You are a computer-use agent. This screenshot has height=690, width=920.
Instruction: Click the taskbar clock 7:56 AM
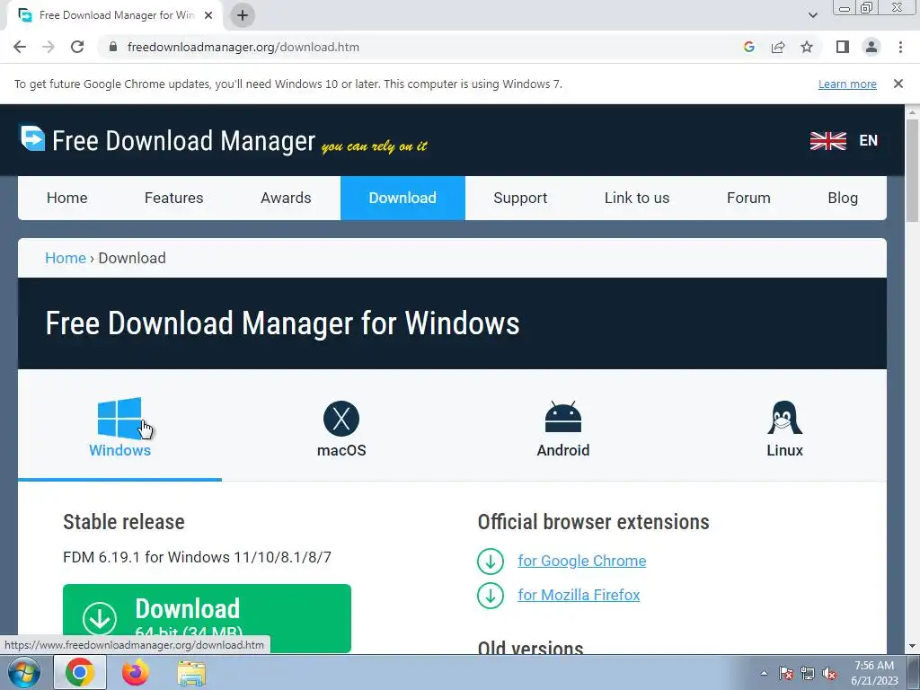coord(874,673)
